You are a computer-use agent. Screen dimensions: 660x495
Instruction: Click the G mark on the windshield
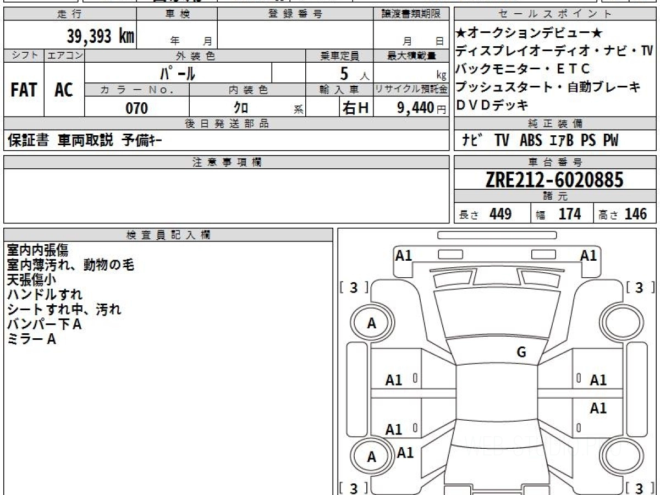[521, 353]
